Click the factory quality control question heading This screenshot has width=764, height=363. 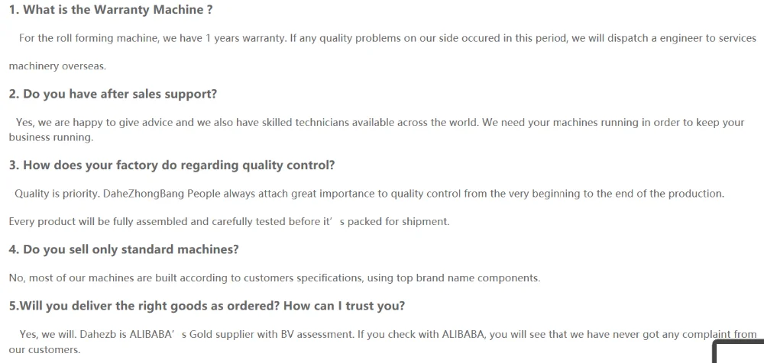click(x=172, y=165)
